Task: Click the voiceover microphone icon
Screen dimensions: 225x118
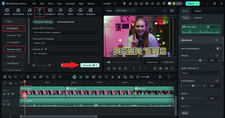Action: 112,77
